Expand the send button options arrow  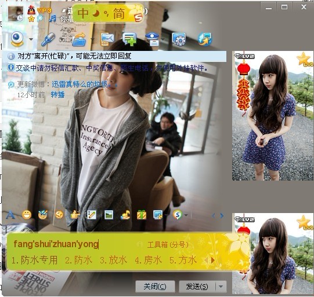click(221, 287)
